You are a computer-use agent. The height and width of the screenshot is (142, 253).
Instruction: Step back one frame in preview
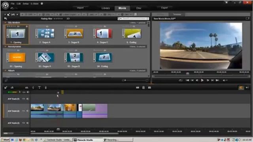pos(197,80)
